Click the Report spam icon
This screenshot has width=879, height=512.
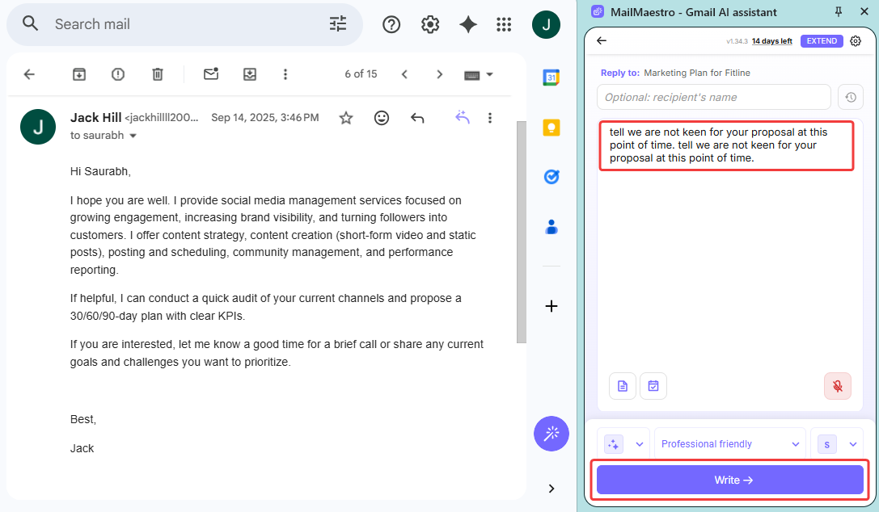click(118, 74)
